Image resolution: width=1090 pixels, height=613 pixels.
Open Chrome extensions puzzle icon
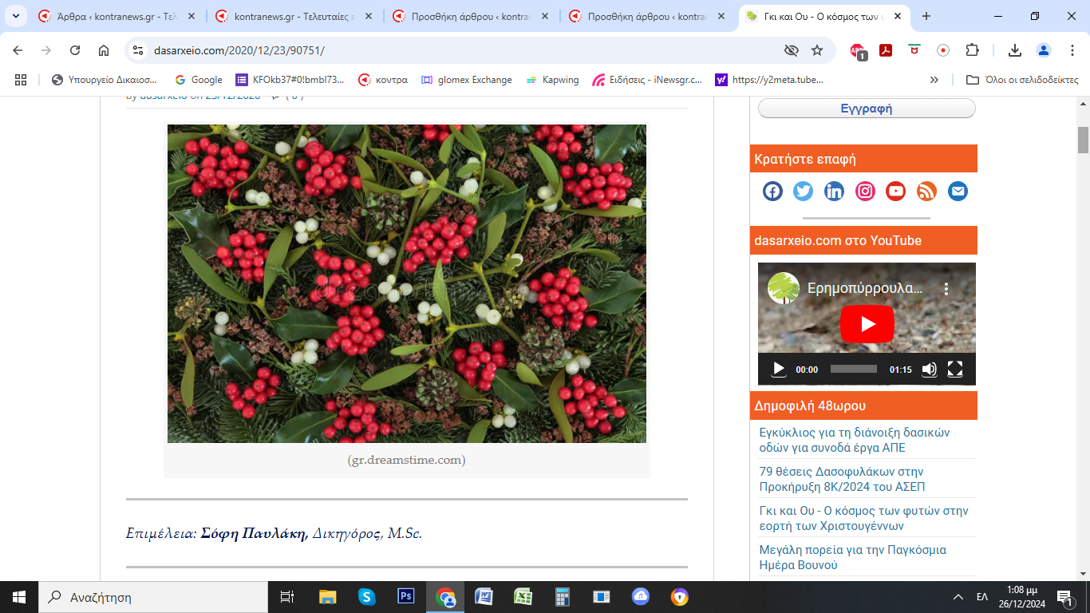[x=972, y=50]
